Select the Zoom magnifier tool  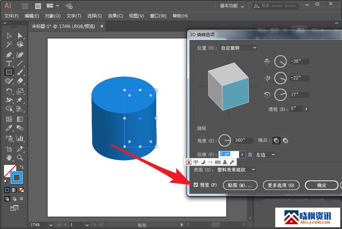20,158
